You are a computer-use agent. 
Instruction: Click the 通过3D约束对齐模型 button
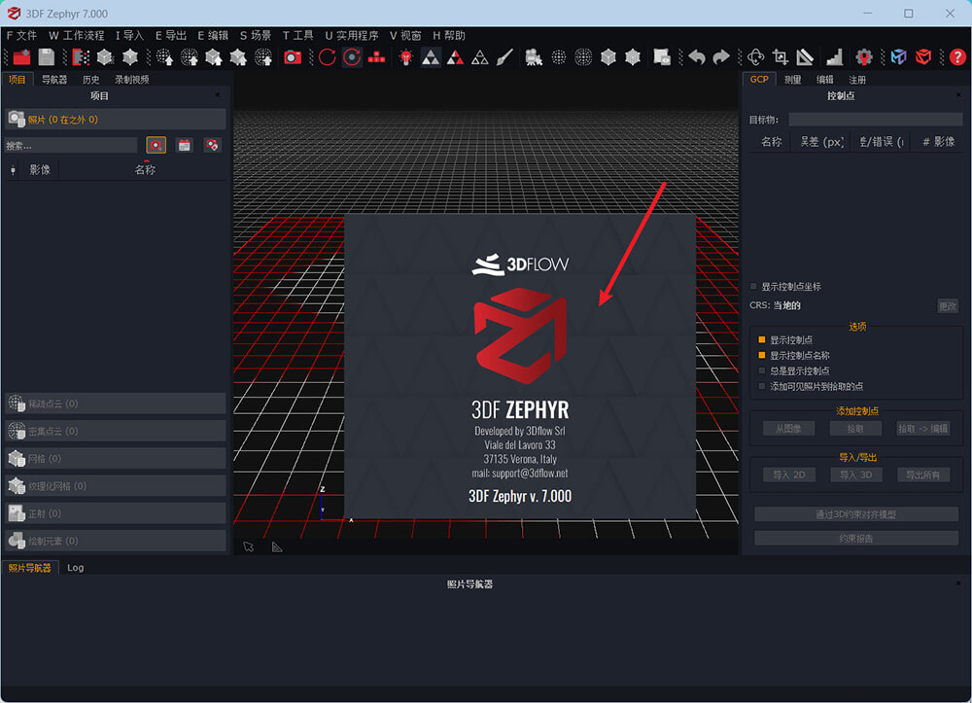(x=856, y=514)
